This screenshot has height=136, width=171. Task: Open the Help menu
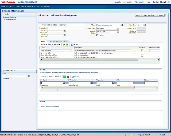tap(149, 2)
